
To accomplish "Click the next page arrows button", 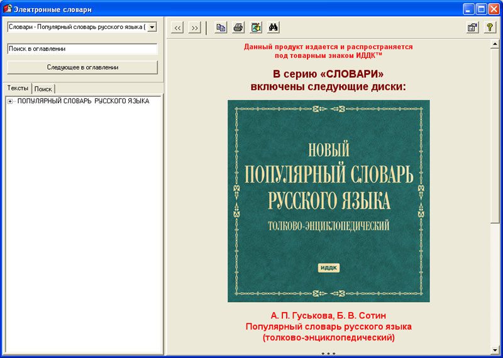I will (x=194, y=28).
